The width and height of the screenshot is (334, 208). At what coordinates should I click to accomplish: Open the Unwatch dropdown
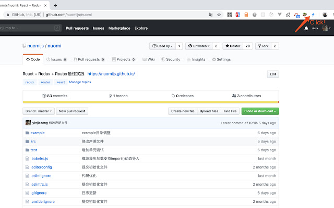199,46
